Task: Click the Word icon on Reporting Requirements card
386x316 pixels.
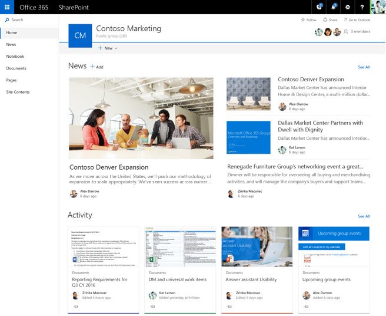Action: pos(75,259)
